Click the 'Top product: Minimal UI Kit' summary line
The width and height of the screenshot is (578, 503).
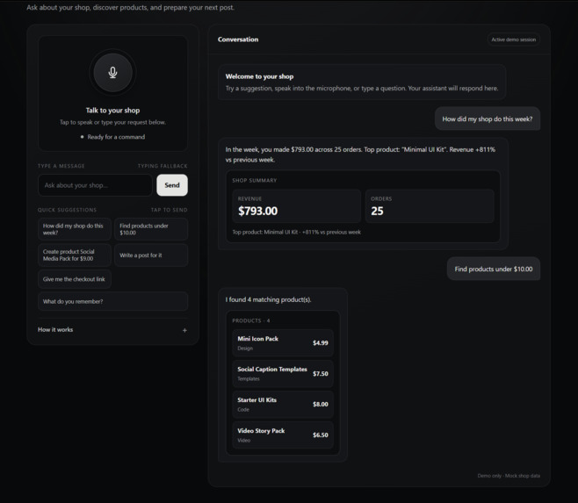[x=296, y=232]
